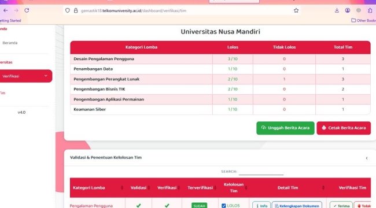Image resolution: width=376 pixels, height=208 pixels.
Task: Select the Keamanan Siber row
Action: point(220,109)
